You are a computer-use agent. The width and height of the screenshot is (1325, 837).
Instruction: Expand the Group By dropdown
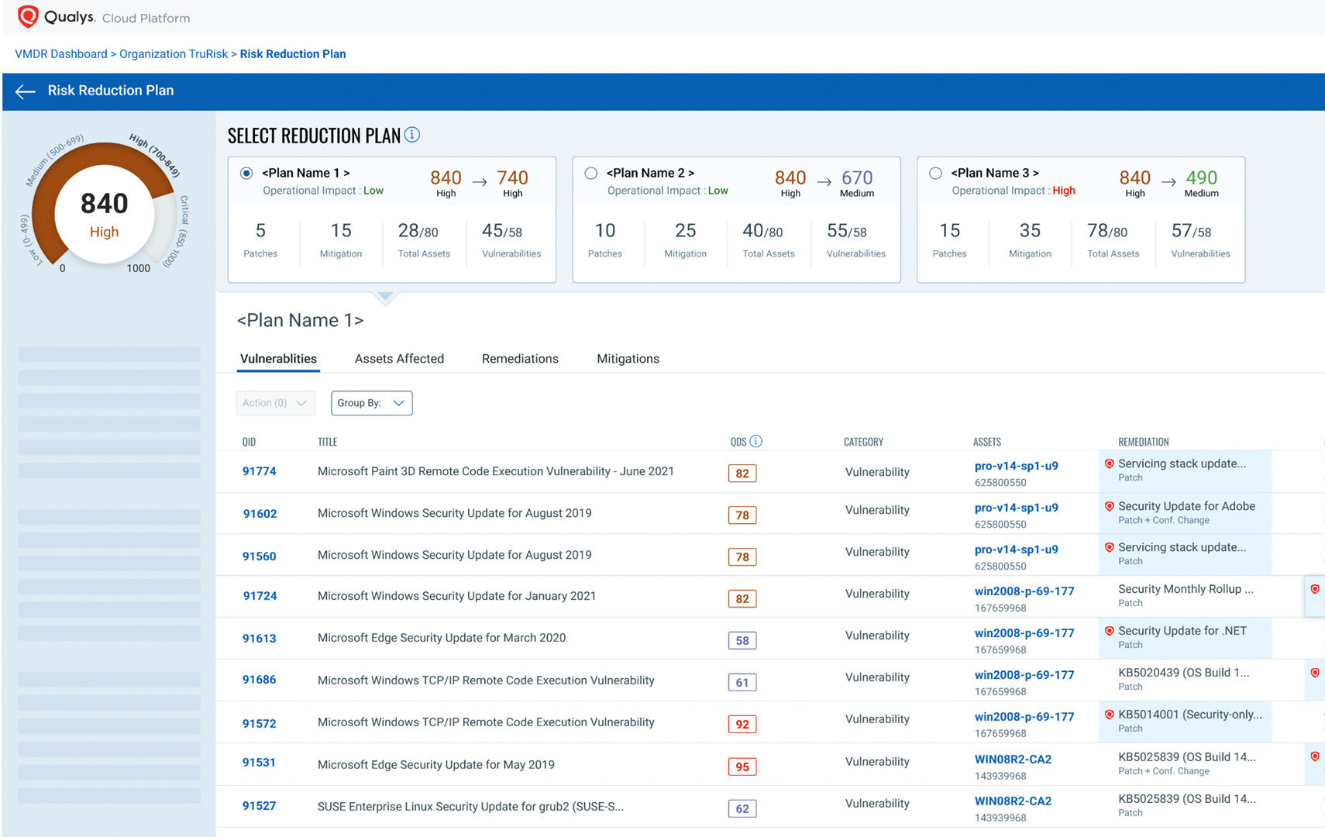[x=371, y=403]
